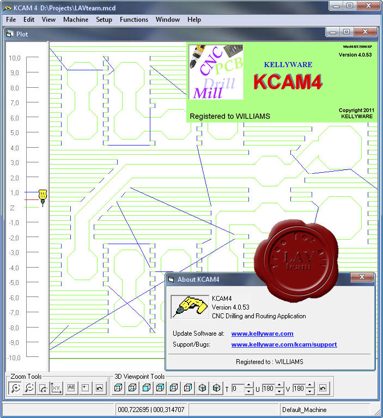383x418 pixels.
Task: Select the sixth 3D viewpoint cube icon
Action: [188, 388]
